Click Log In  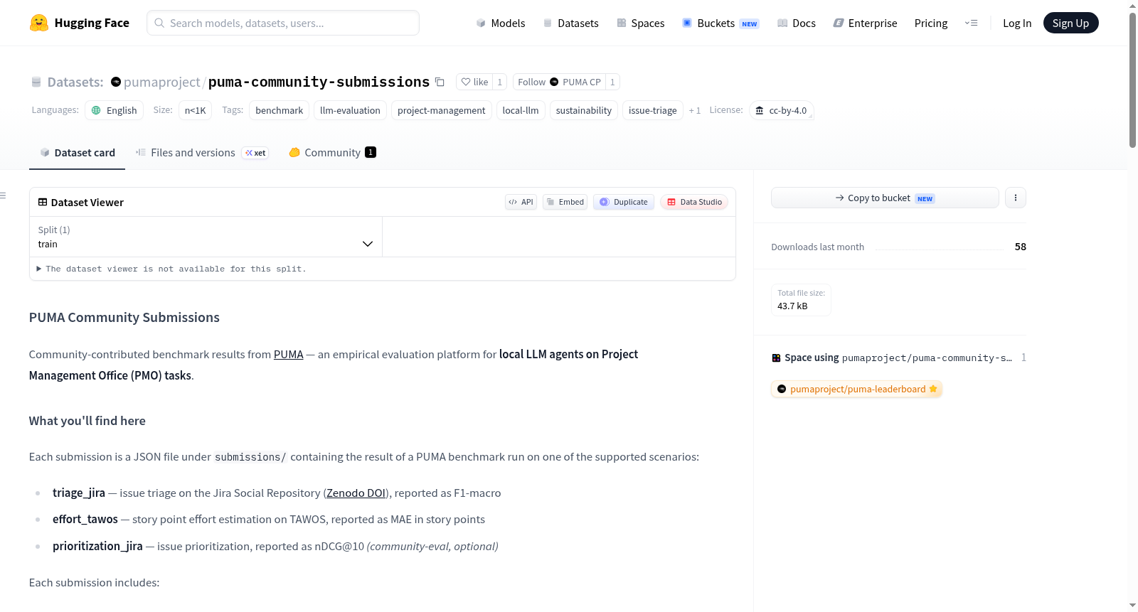[x=1017, y=23]
